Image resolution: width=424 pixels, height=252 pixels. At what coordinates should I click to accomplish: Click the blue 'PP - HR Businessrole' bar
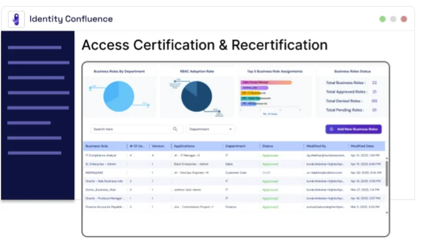point(248,103)
